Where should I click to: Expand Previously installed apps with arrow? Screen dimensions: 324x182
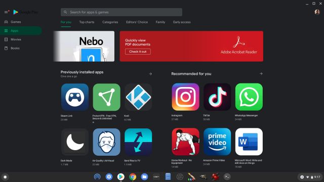click(150, 74)
